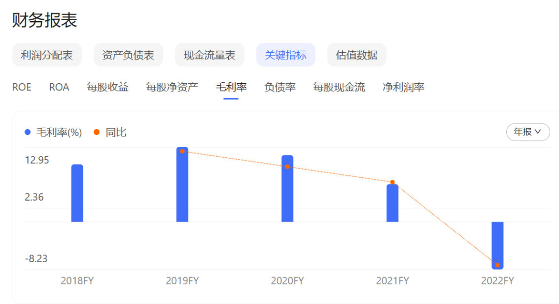Switch to 资产负债表 tab

click(128, 55)
